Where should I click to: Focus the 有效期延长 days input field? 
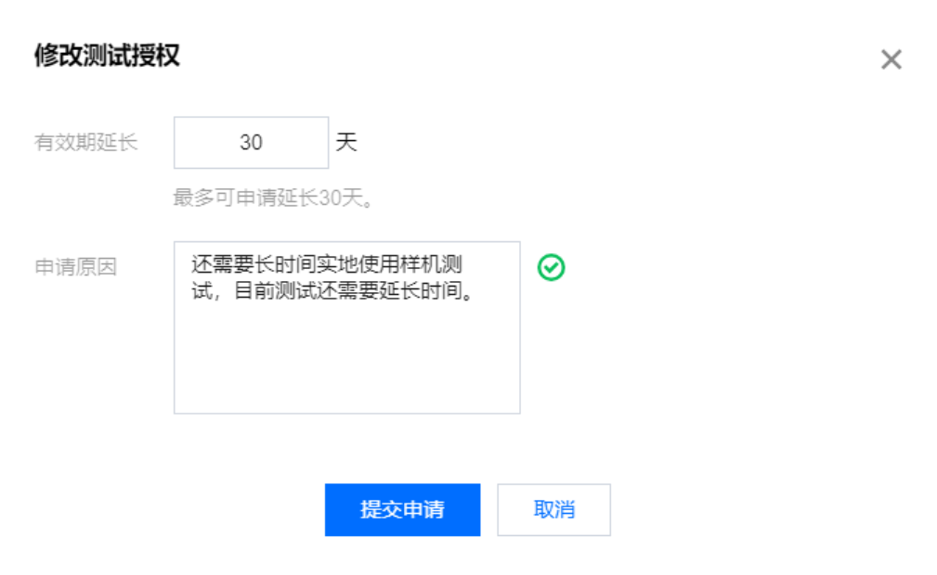click(251, 142)
